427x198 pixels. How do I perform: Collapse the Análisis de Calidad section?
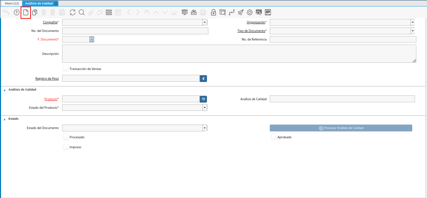[4, 90]
